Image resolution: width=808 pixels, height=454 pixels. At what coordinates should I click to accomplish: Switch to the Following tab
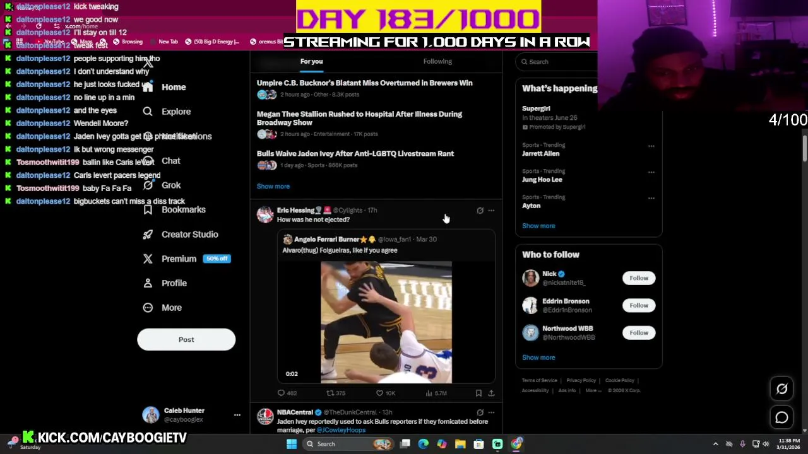click(x=437, y=61)
